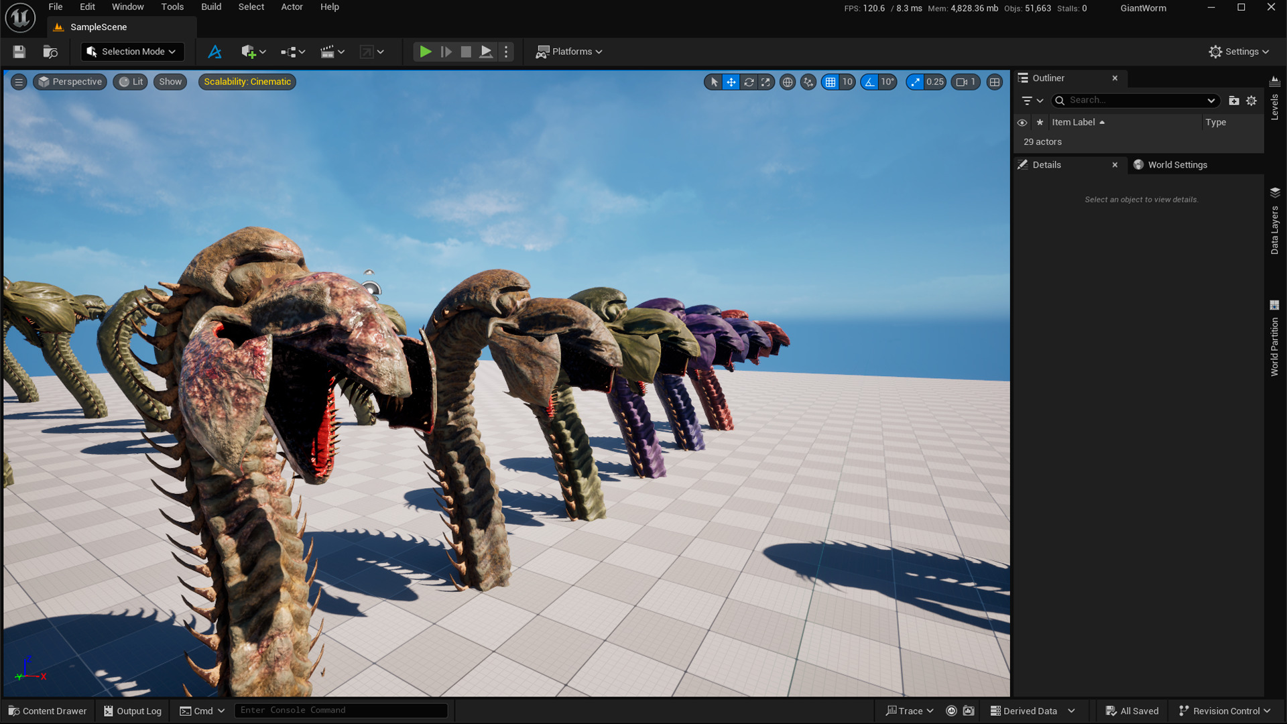This screenshot has width=1287, height=724.
Task: Open the Actor menu
Action: [x=292, y=7]
